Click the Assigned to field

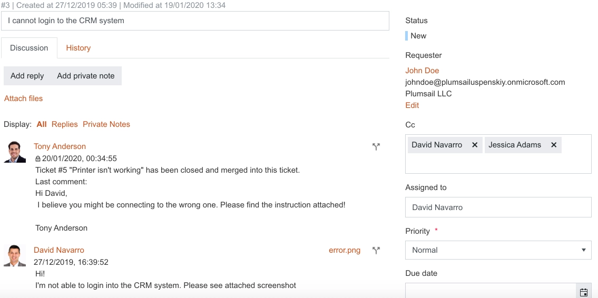(498, 207)
